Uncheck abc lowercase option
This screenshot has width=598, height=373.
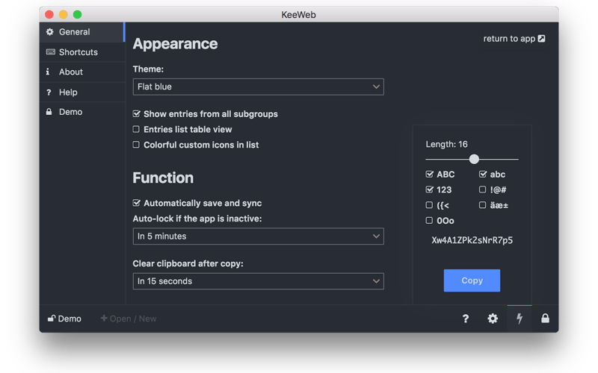pyautogui.click(x=483, y=174)
